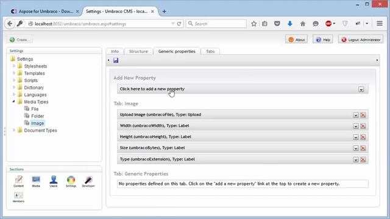The height and width of the screenshot is (219, 390).
Task: Open the Adblock Plus icon menu
Action: click(330, 24)
